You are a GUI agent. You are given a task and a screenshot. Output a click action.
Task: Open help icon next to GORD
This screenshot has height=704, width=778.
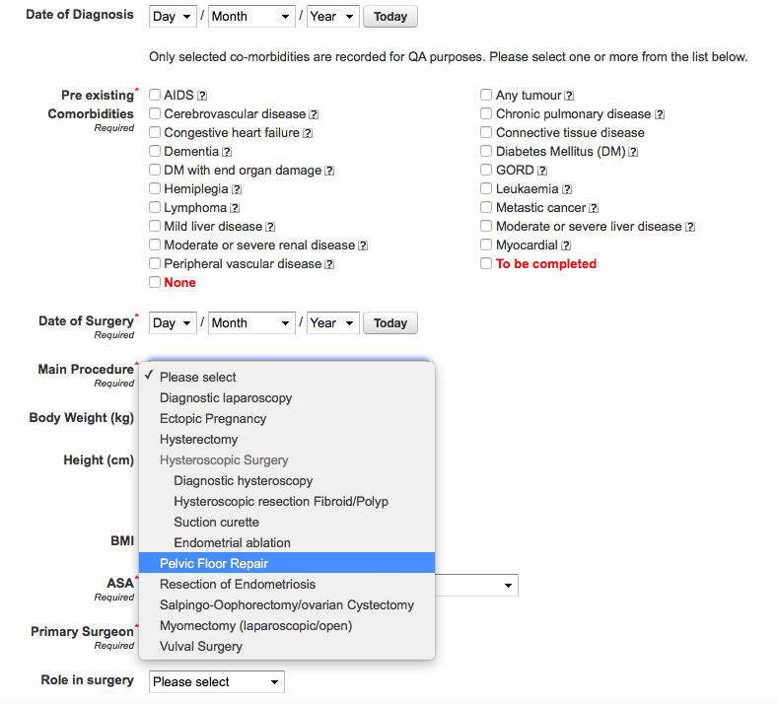point(542,171)
